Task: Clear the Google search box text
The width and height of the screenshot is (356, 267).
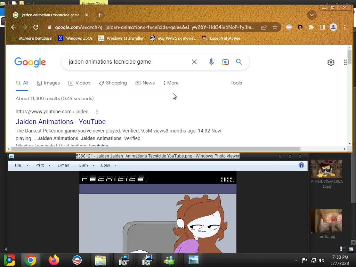Action: [x=194, y=62]
